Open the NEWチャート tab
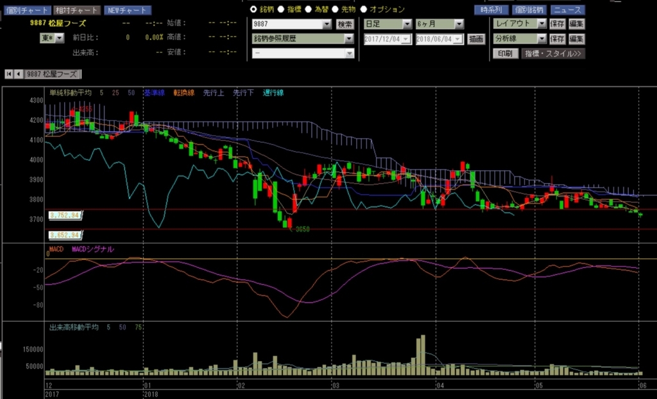Screen dimensions: 657x399 coord(128,10)
